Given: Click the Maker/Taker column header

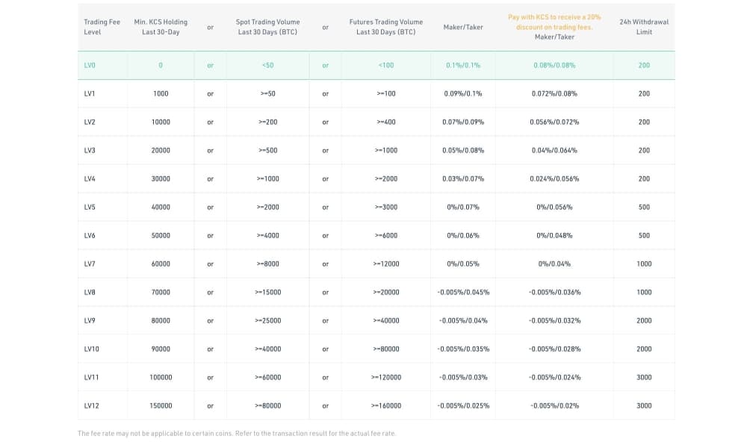Looking at the screenshot, I should pos(463,27).
